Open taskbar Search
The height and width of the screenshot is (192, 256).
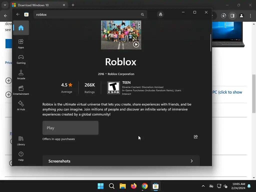click(x=112, y=186)
